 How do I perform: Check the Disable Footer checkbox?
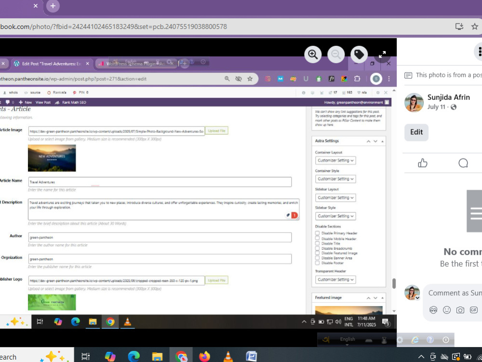click(x=317, y=263)
